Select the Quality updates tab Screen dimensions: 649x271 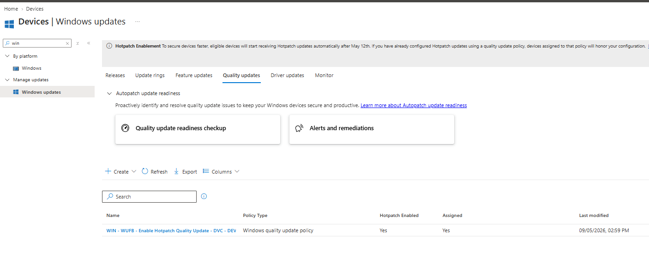click(x=241, y=75)
